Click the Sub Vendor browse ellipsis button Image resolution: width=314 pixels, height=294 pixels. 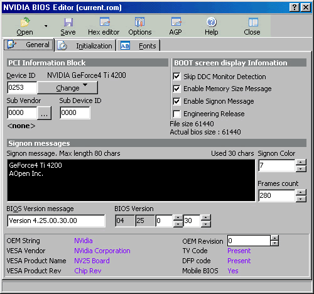(x=44, y=113)
